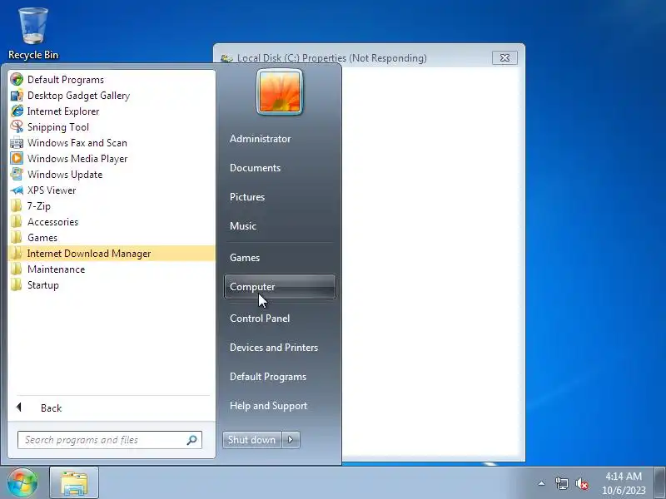Click the muted volume tray icon
Viewport: 666px width, 499px height.
582,484
